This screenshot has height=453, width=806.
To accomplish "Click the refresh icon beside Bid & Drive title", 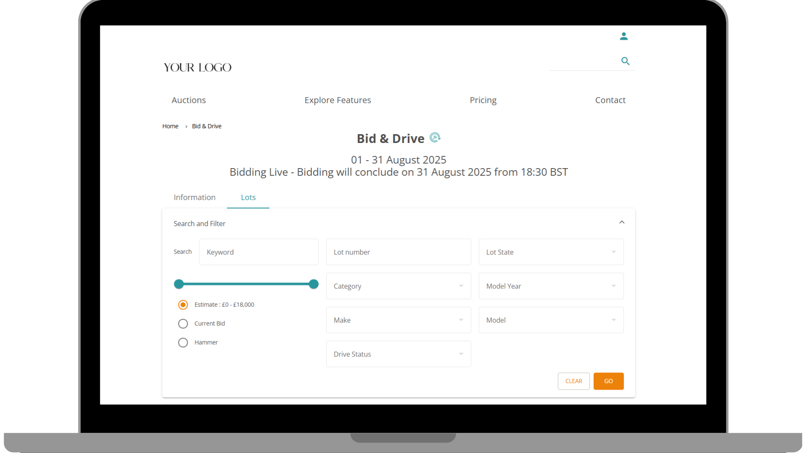I will coord(435,138).
